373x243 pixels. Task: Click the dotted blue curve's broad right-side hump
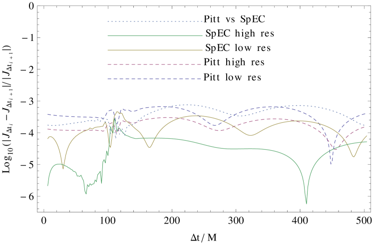tap(300, 105)
